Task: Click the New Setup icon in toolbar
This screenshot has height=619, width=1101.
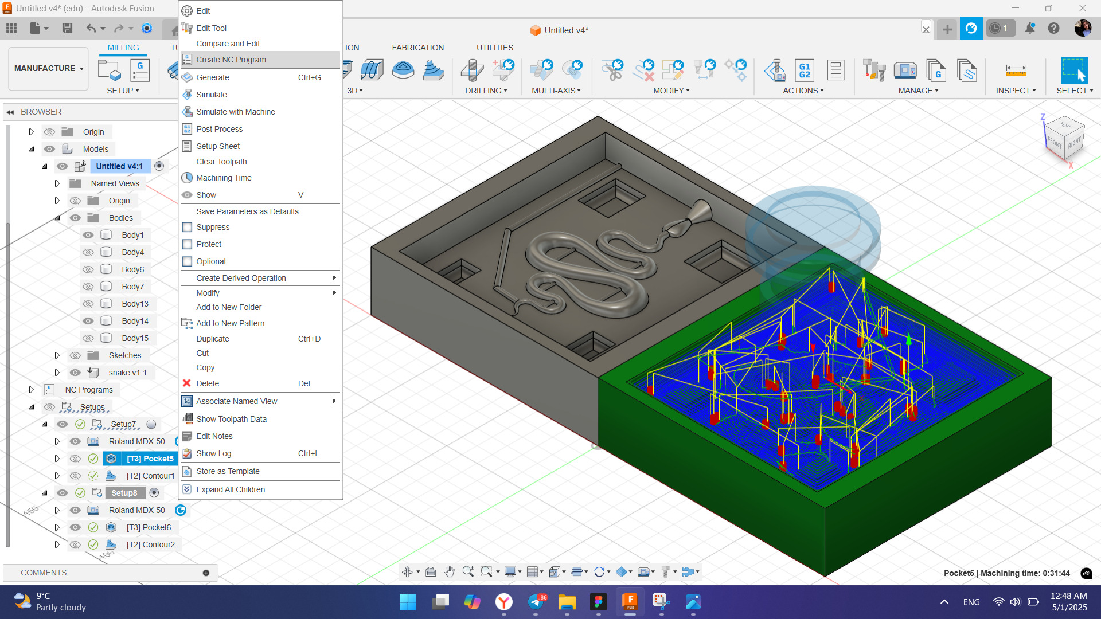Action: tap(109, 70)
